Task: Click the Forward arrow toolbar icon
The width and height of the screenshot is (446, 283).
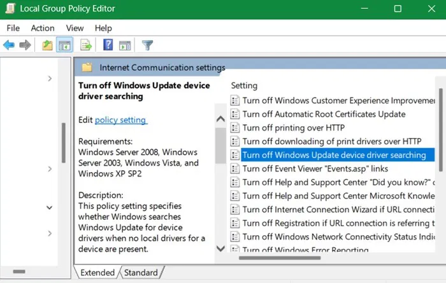Action: 25,45
